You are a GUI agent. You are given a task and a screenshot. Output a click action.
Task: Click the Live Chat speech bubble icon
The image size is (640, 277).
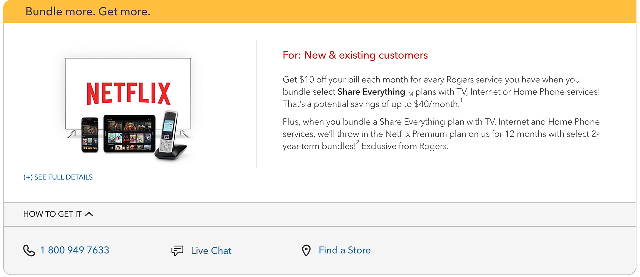[x=177, y=251]
